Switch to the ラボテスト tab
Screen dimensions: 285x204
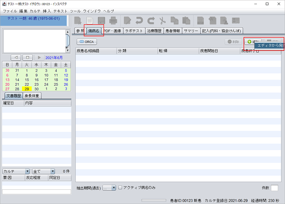(134, 31)
